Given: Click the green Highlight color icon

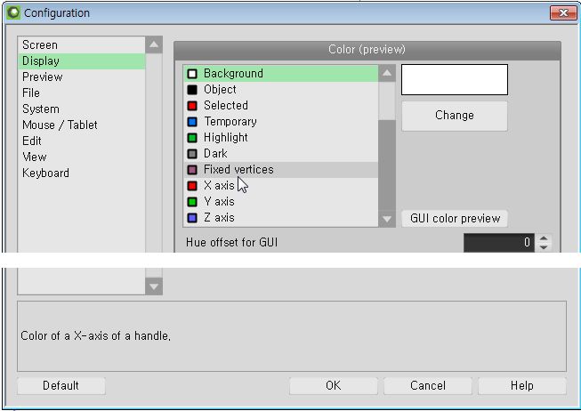Looking at the screenshot, I should pyautogui.click(x=192, y=138).
